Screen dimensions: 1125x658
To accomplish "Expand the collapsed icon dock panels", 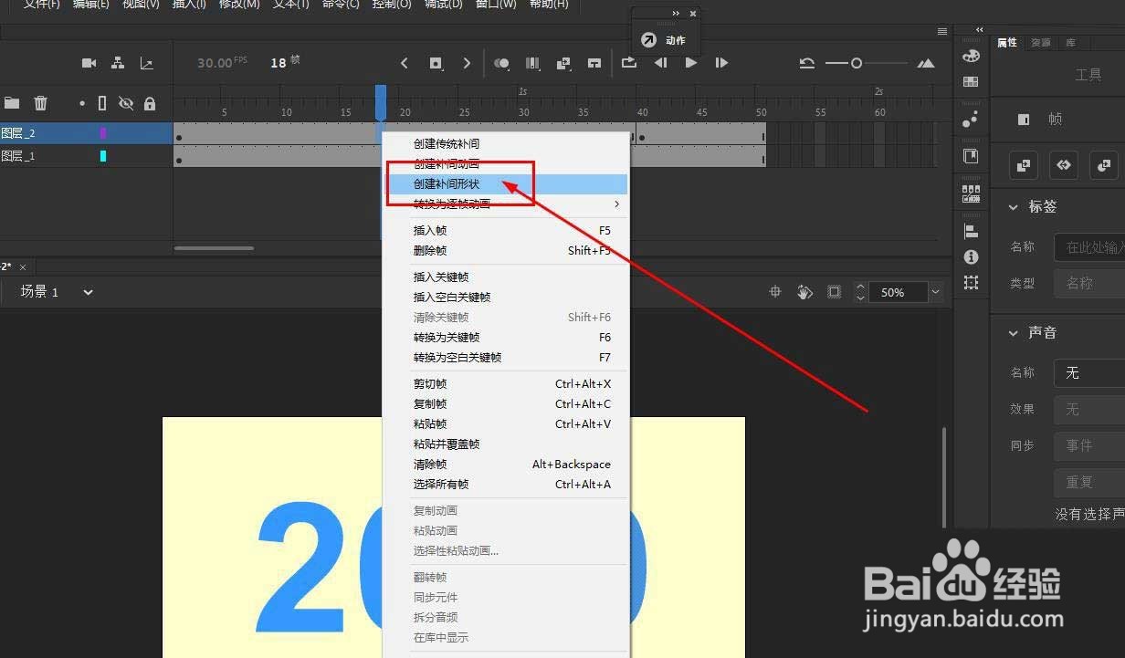I will (x=978, y=30).
